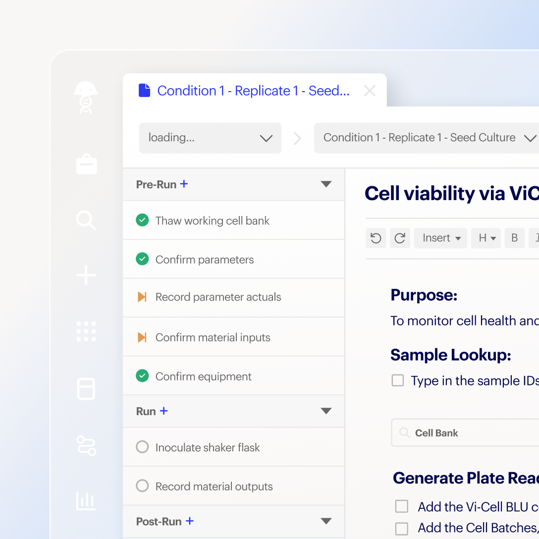Open the workflows icon in sidebar
The height and width of the screenshot is (539, 539).
86,445
